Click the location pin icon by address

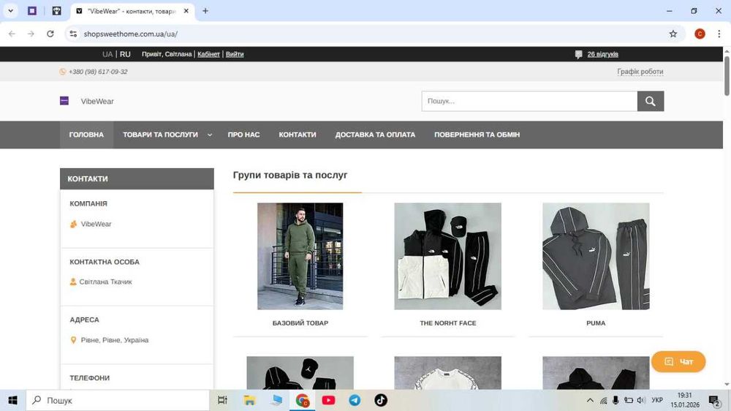(x=73, y=340)
